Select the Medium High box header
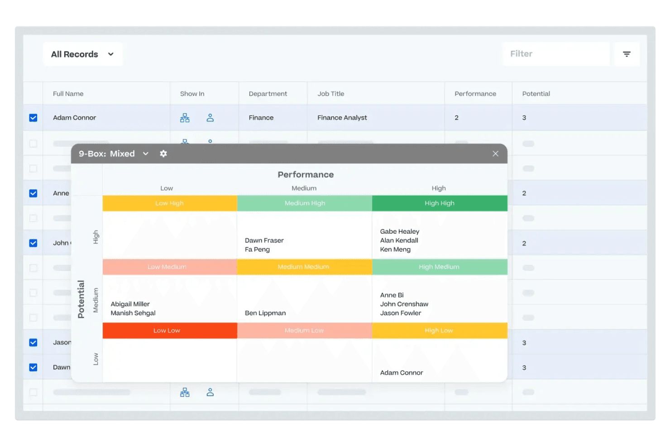Screen dimensions: 670x447 click(x=304, y=203)
